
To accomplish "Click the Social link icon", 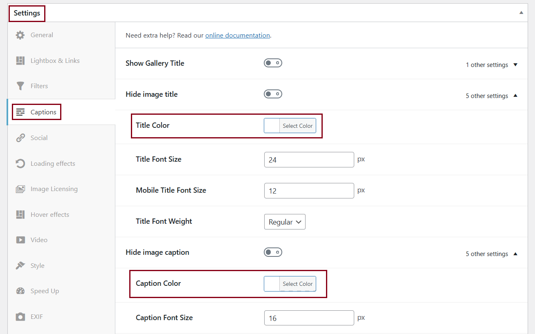I will [x=20, y=138].
